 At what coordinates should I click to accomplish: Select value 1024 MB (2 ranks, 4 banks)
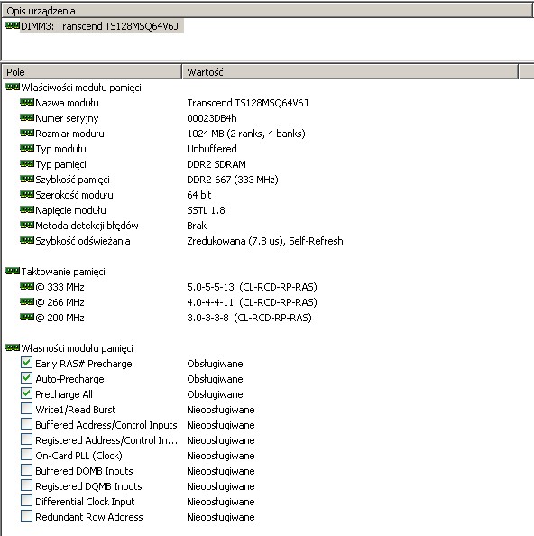tap(246, 134)
